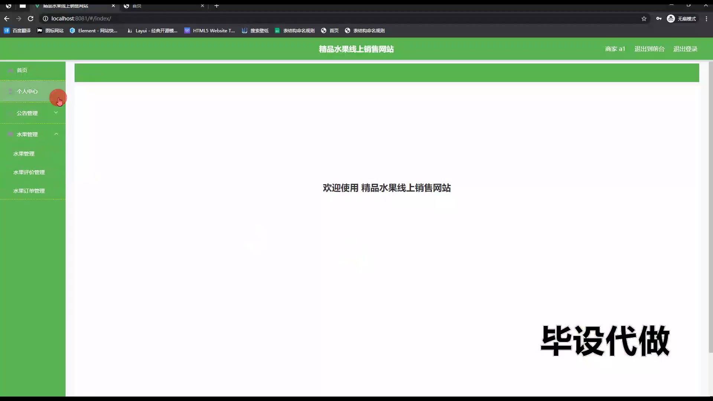The height and width of the screenshot is (401, 713).
Task: Select 水果评价管理 submenu item
Action: [x=29, y=172]
